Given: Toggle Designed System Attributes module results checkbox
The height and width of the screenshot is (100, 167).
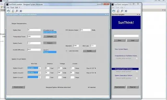Looking at the screenshot, I should (137, 71).
